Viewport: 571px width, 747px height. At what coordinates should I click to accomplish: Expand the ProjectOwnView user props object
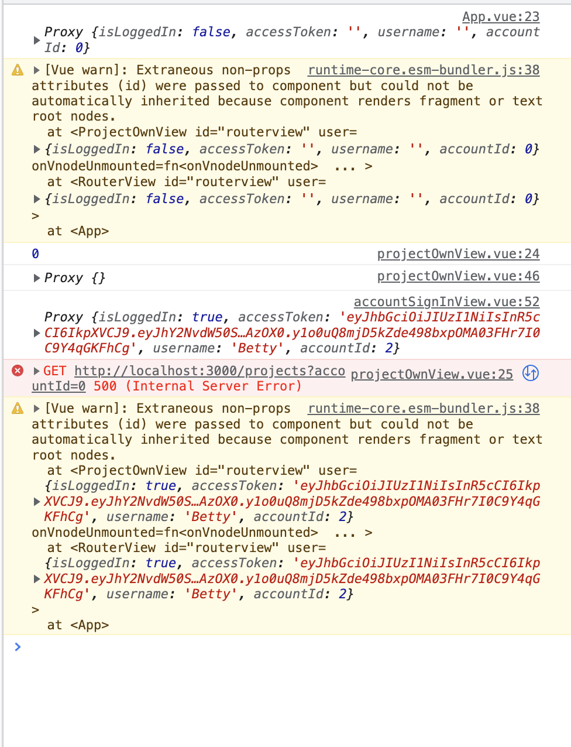click(x=37, y=149)
